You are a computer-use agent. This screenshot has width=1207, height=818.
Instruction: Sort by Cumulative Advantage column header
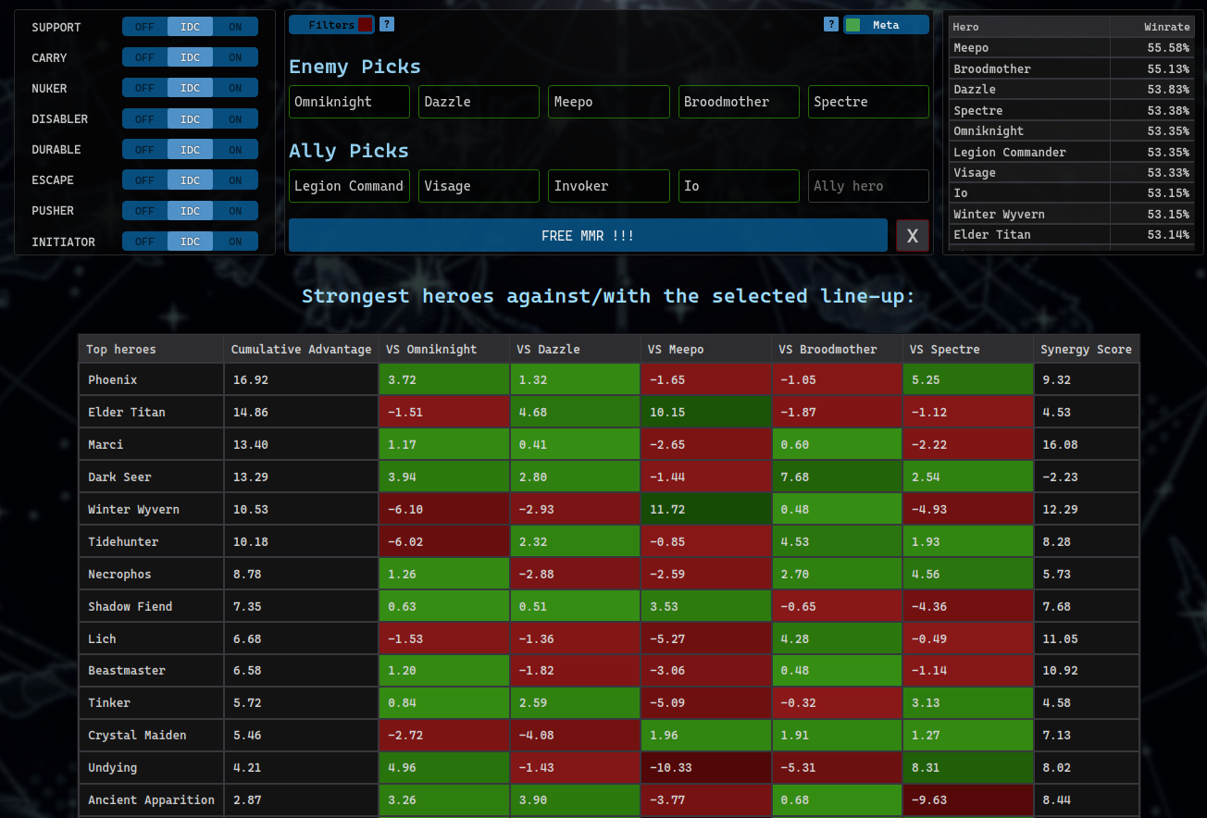pos(301,349)
